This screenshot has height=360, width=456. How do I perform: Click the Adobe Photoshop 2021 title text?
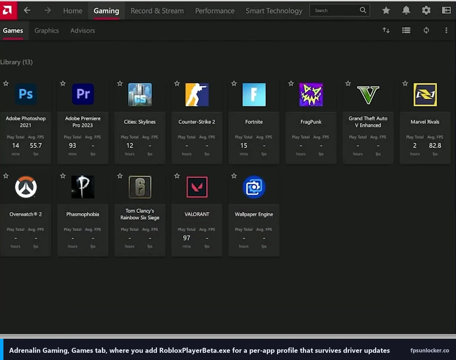coord(25,122)
